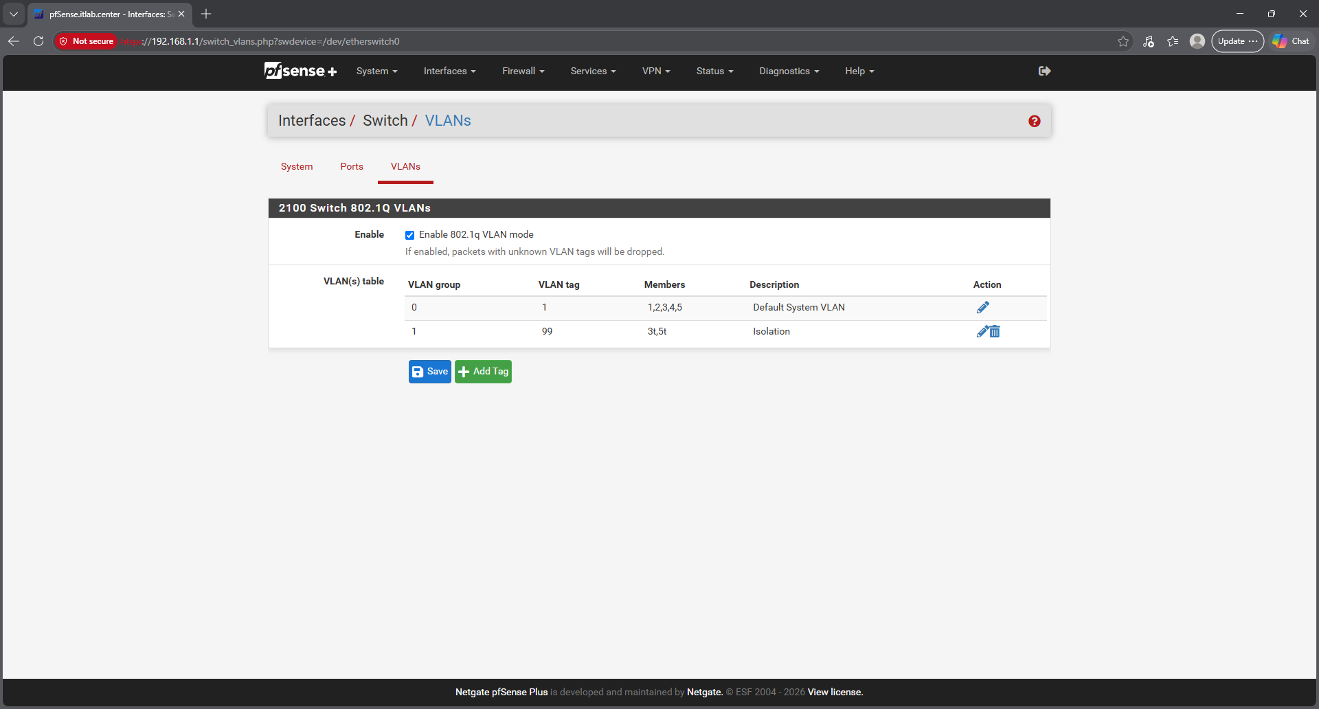This screenshot has height=709, width=1319.
Task: Expand the Status menu
Action: pos(714,71)
